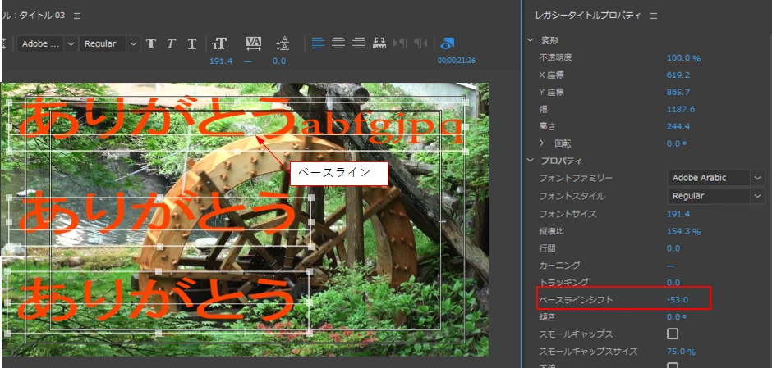Open the タイトル 03 panel menu
The image size is (772, 368).
tap(77, 16)
